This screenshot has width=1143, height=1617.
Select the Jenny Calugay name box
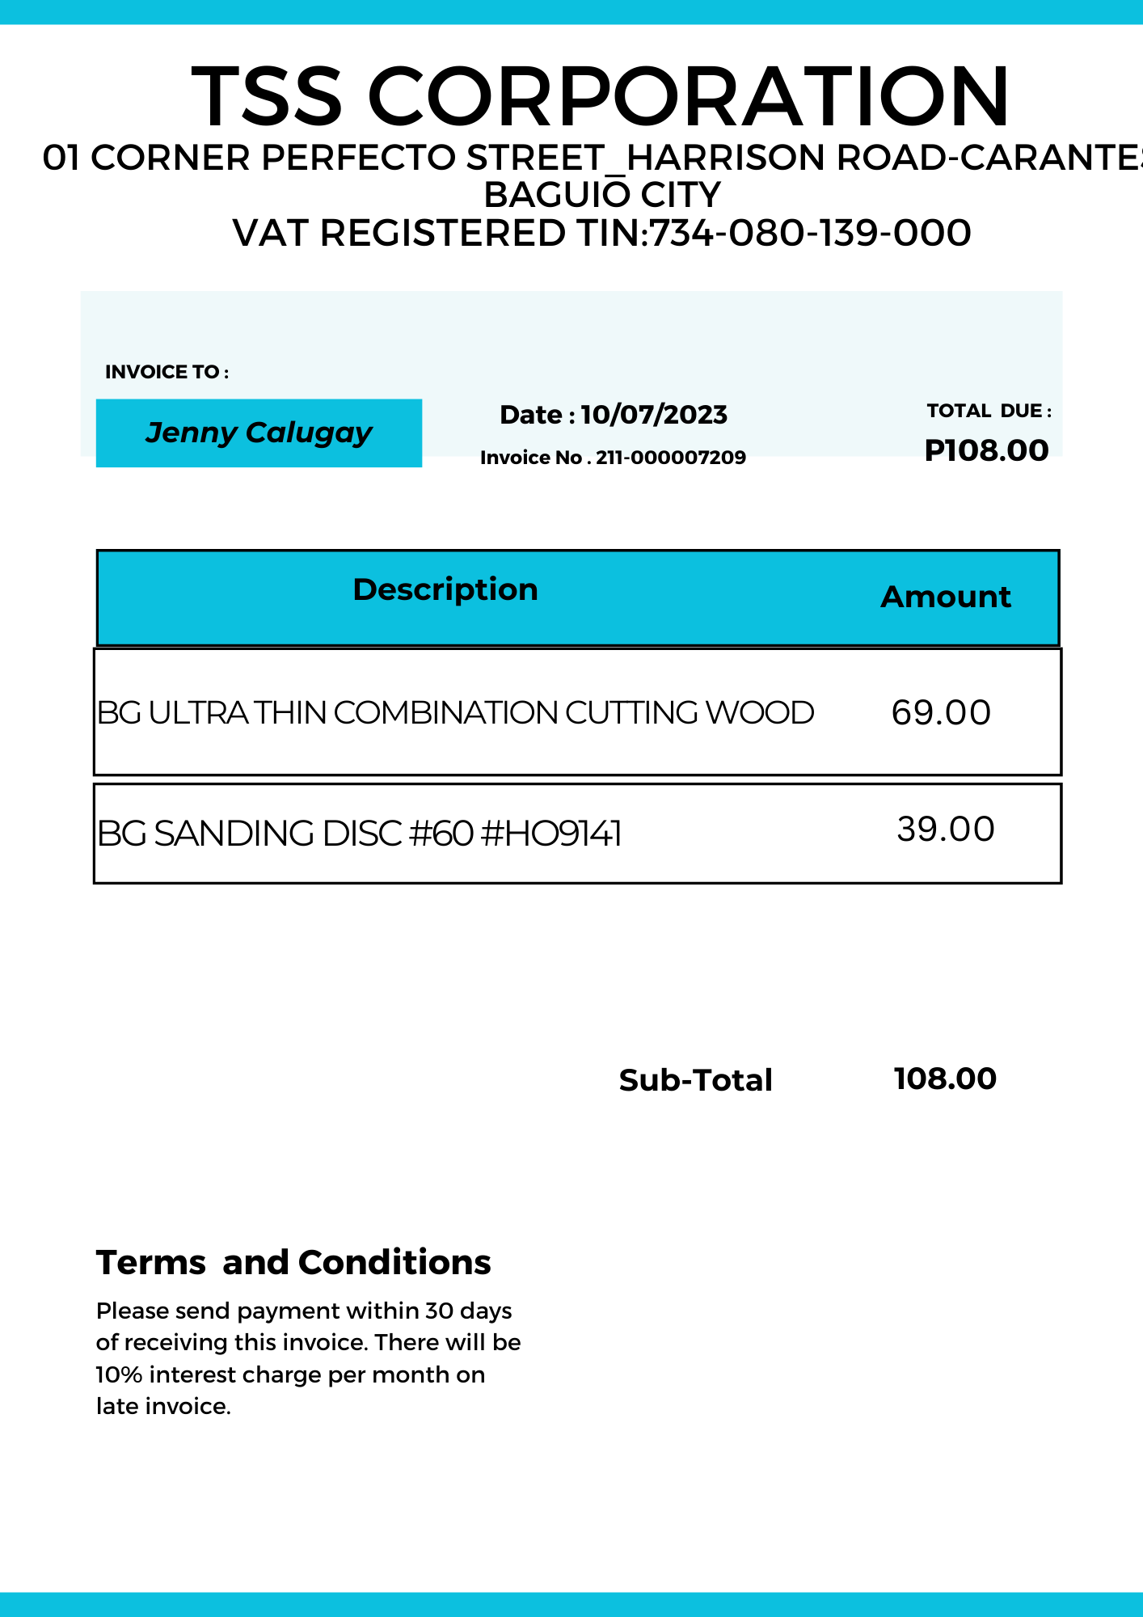259,433
